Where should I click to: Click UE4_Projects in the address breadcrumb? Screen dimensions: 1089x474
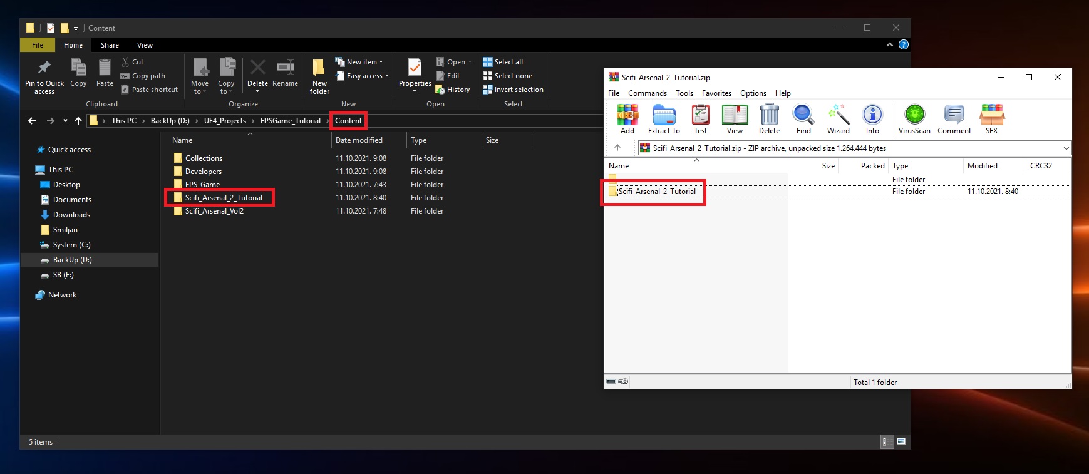(225, 121)
